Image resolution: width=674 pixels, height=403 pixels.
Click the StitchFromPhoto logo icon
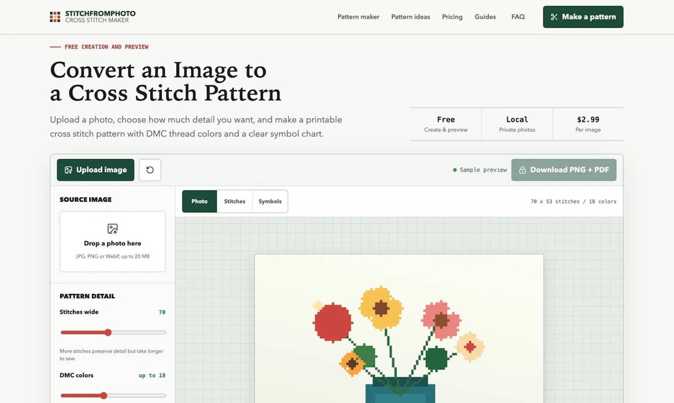tap(55, 17)
